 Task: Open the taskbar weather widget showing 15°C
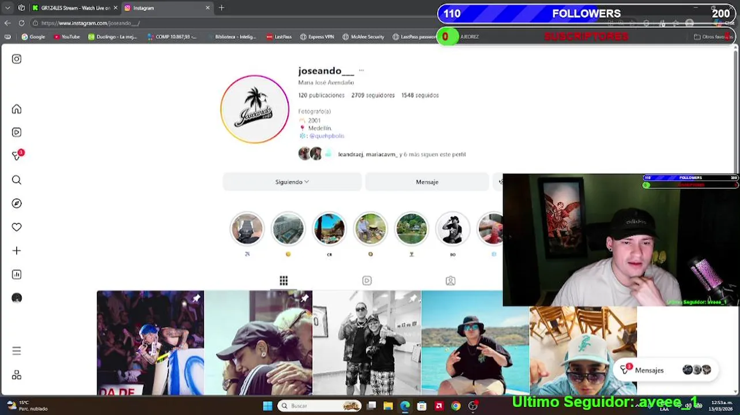point(27,406)
